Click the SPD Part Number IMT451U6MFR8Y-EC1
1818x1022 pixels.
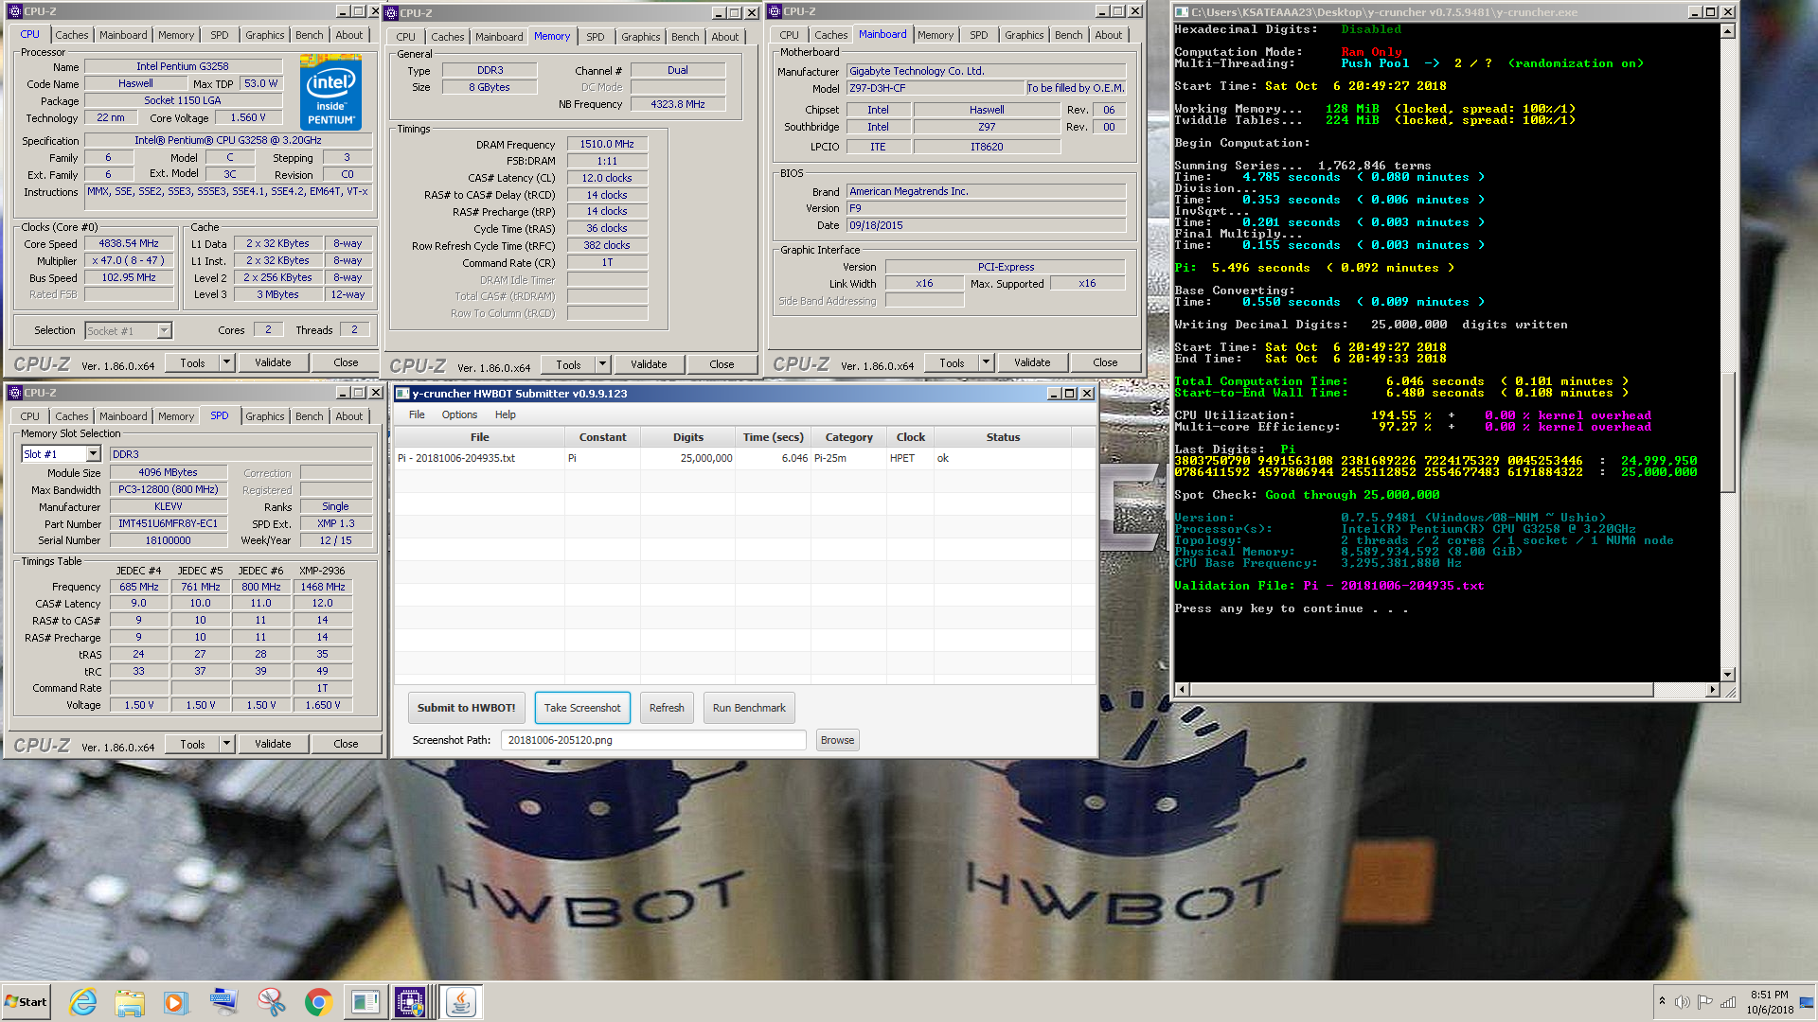[169, 524]
